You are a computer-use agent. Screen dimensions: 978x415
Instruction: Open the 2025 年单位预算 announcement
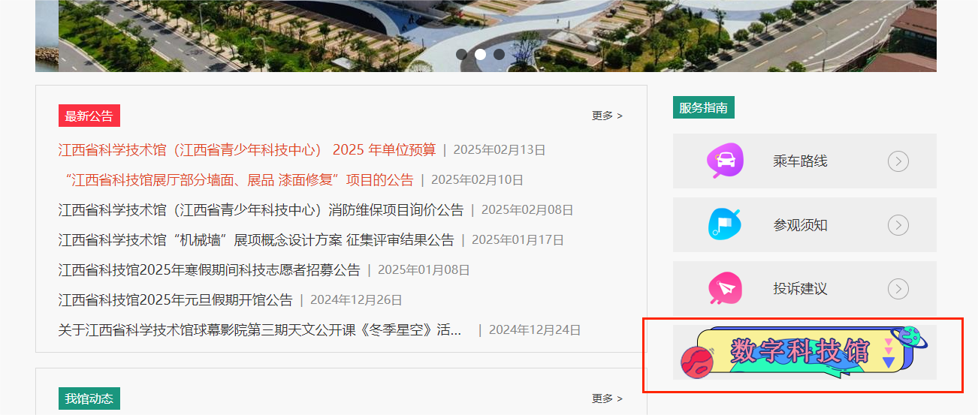point(247,149)
